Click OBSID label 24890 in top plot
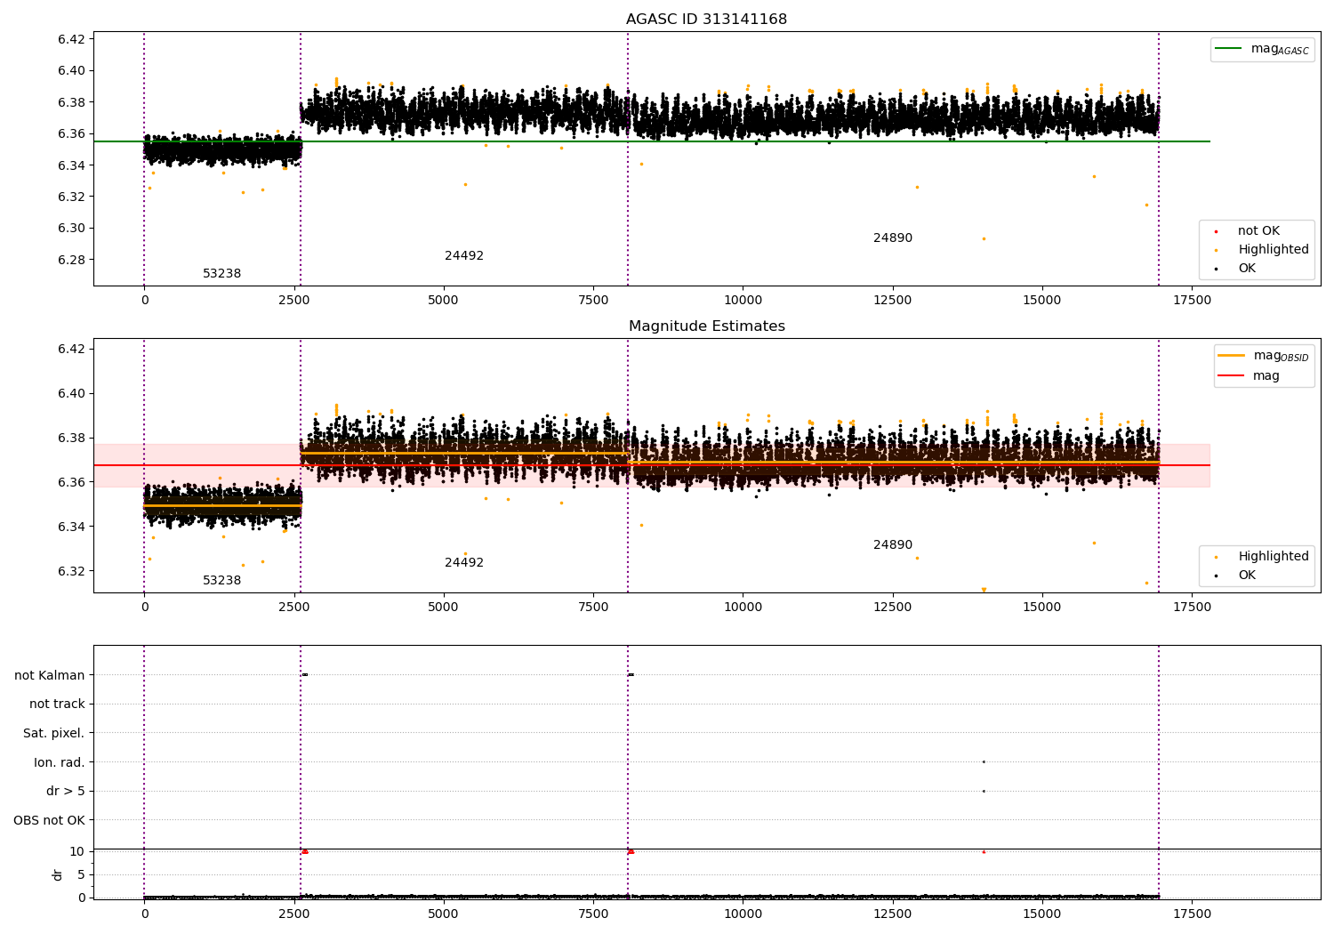The width and height of the screenshot is (1334, 934). coord(893,238)
